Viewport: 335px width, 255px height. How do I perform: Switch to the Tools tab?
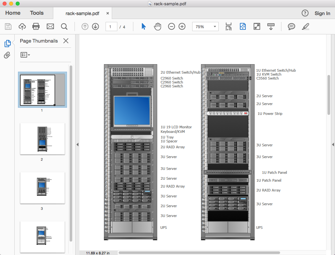click(x=37, y=13)
